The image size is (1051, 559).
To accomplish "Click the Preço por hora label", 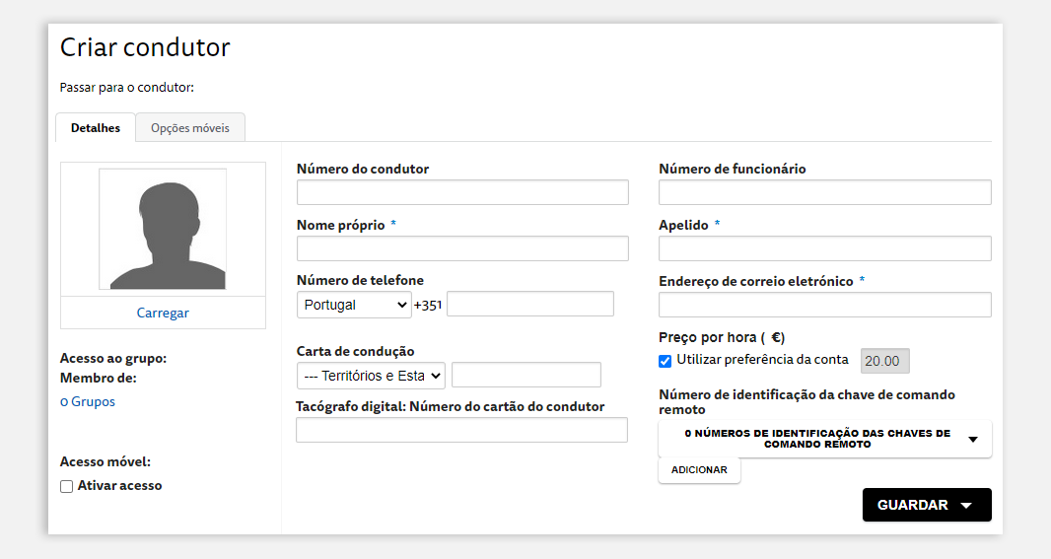I will [722, 337].
